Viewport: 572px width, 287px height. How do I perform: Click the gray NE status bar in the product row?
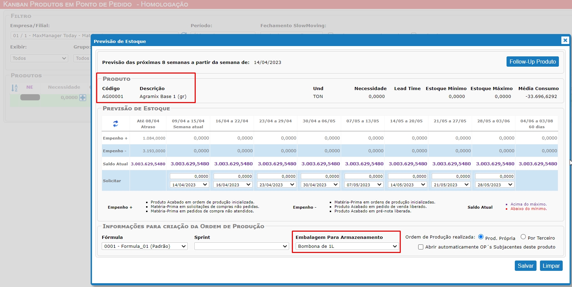tap(30, 97)
